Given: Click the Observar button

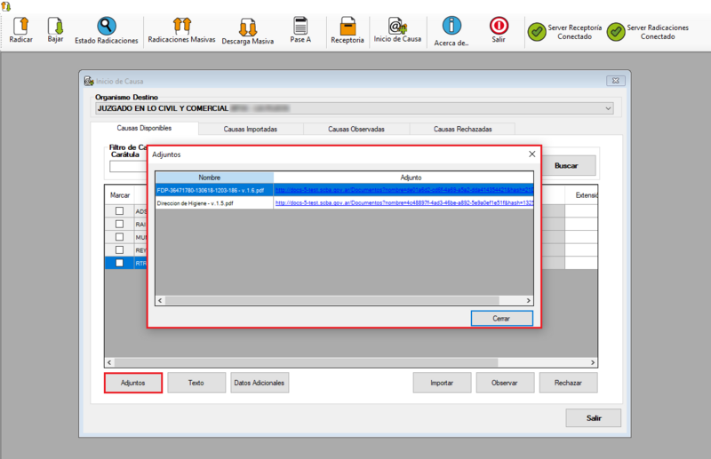Looking at the screenshot, I should (x=505, y=383).
